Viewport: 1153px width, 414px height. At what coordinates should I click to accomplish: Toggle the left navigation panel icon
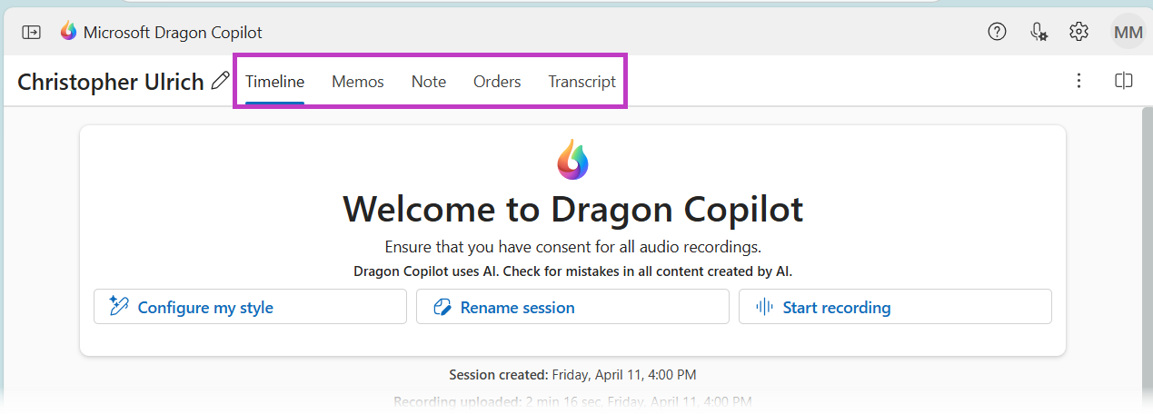coord(32,32)
